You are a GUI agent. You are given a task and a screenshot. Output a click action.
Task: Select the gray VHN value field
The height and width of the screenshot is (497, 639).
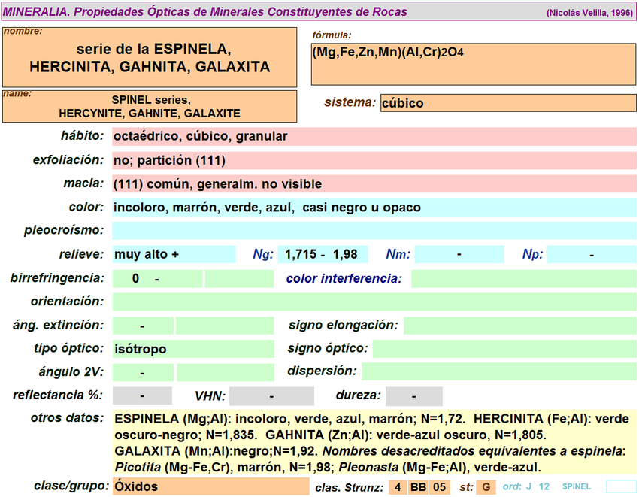point(271,396)
